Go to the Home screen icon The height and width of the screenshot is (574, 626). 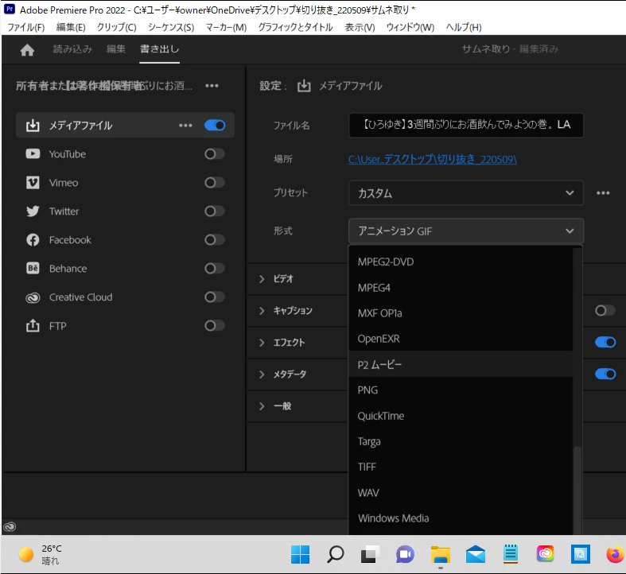(x=27, y=50)
